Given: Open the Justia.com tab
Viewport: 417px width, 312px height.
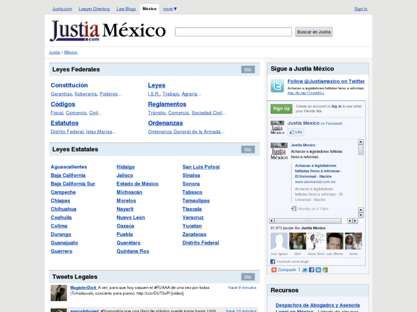Looking at the screenshot, I should click(62, 9).
